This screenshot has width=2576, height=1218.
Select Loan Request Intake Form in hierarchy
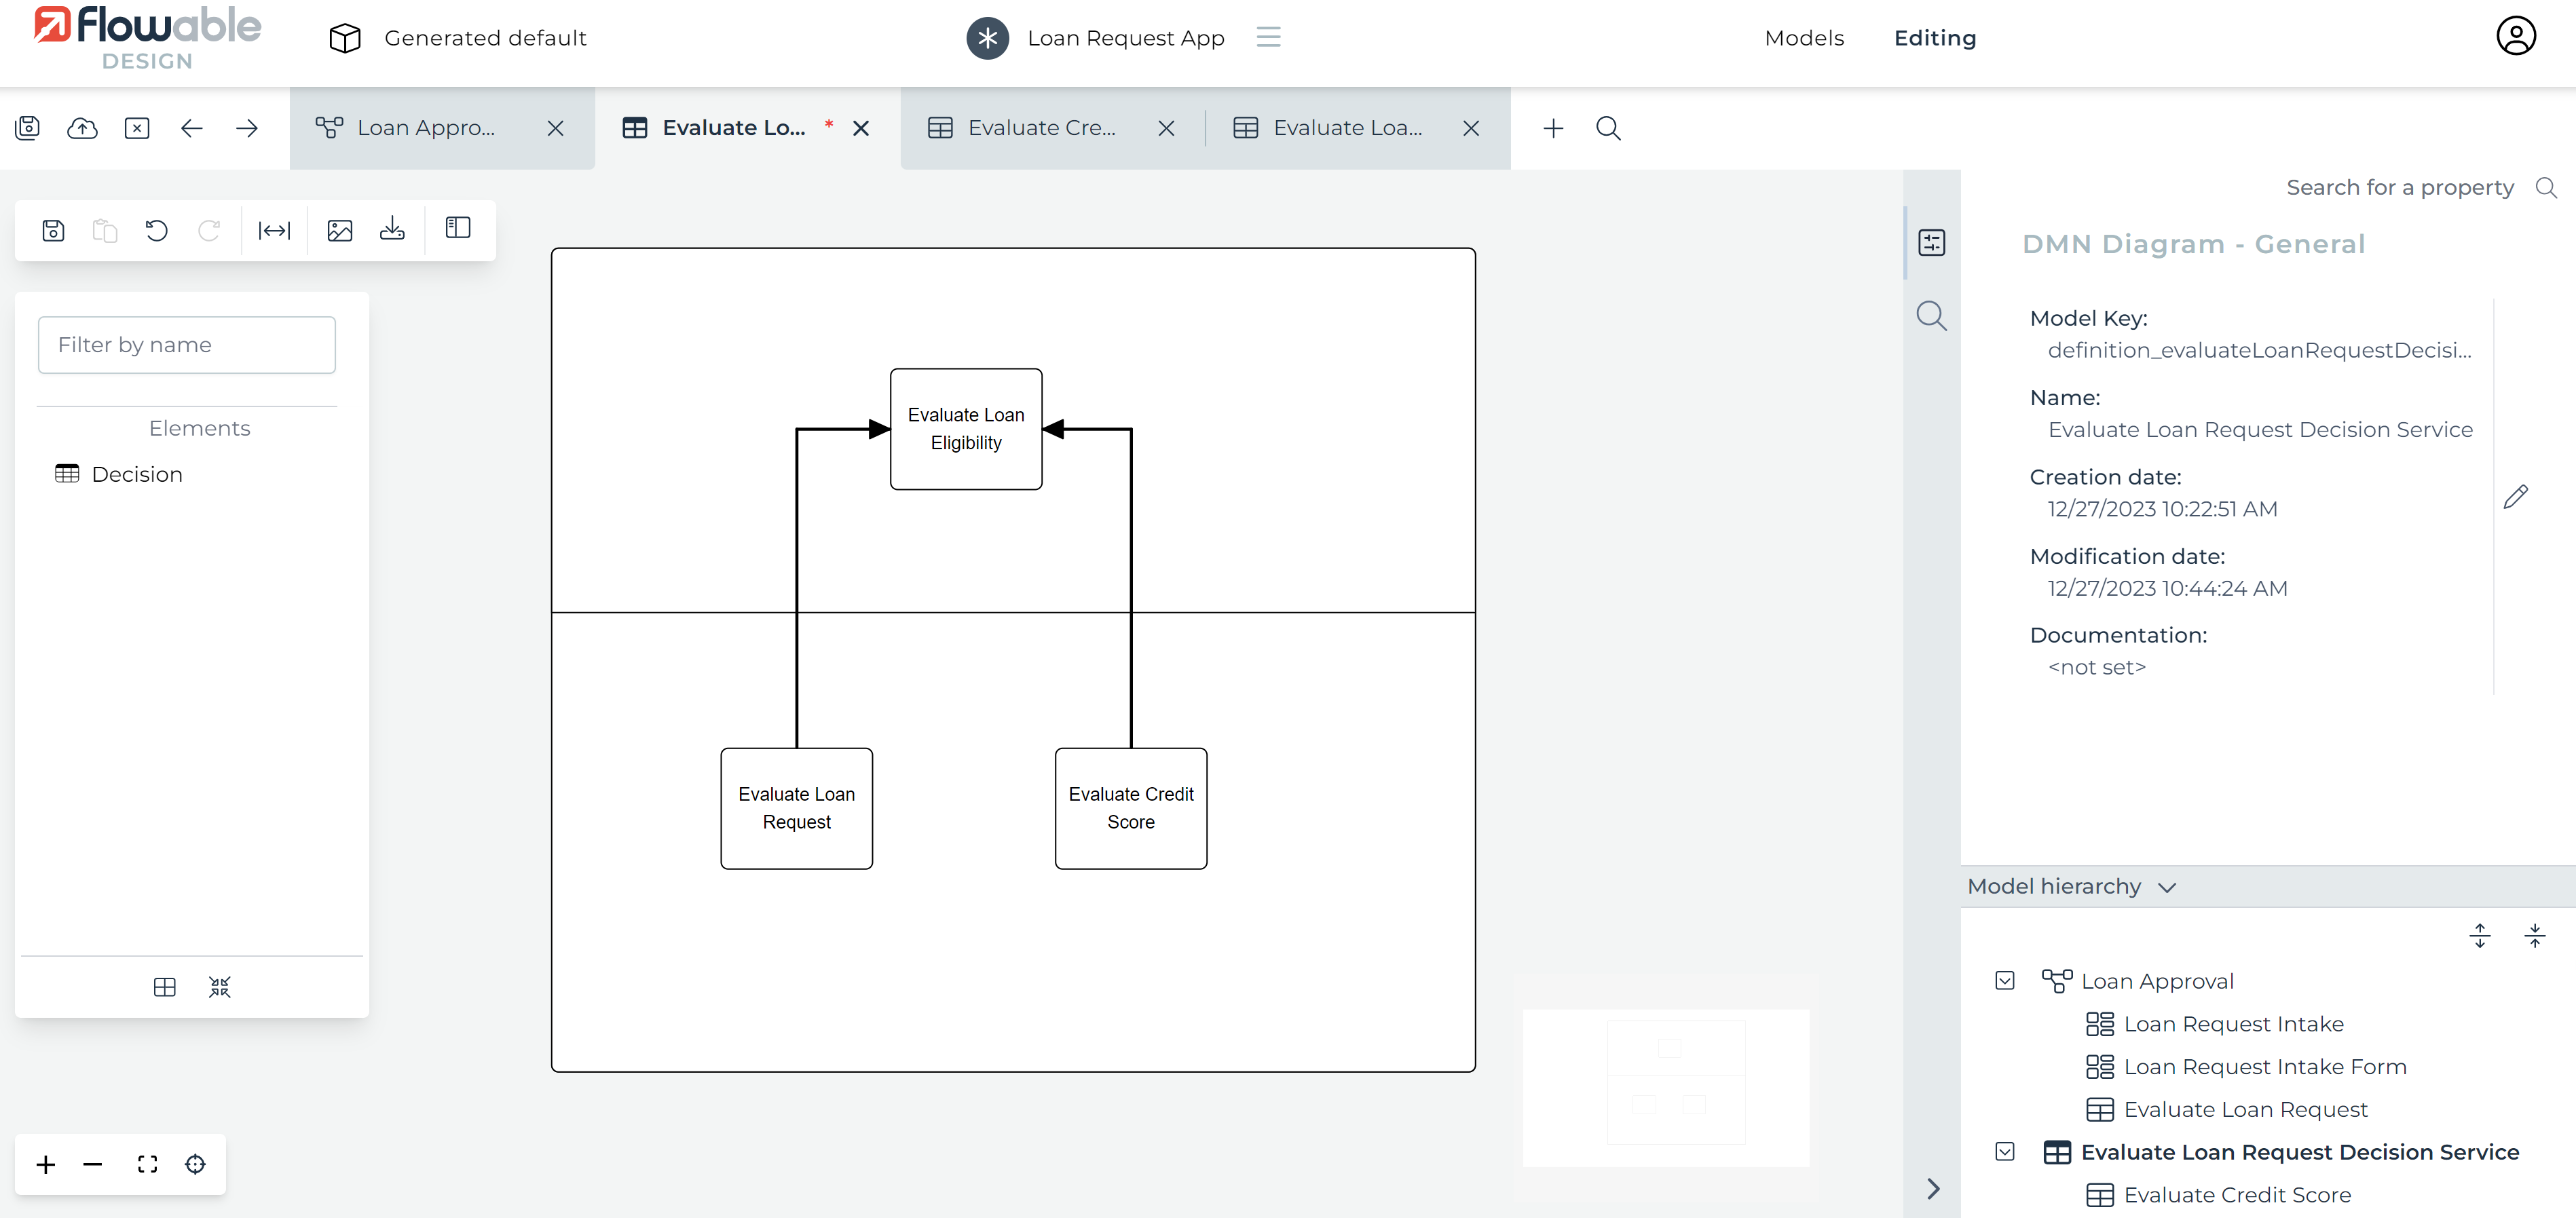2264,1067
